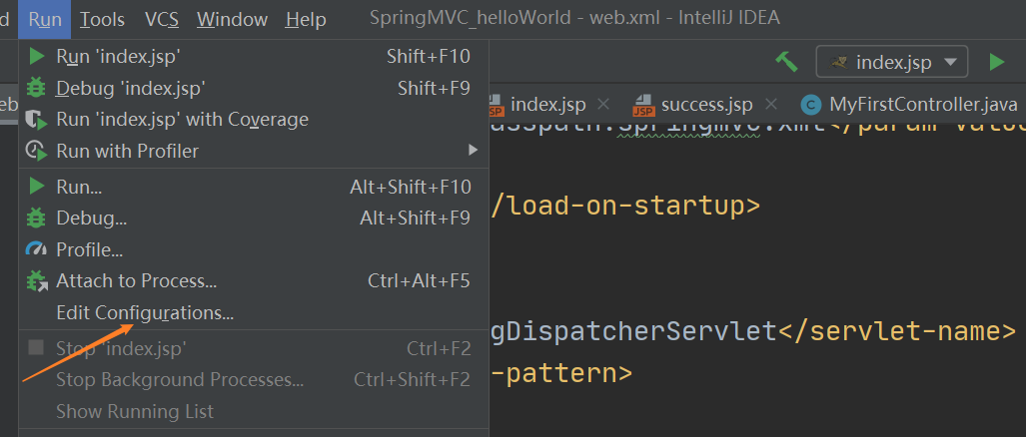Click the load-on-startup closing tag text

625,206
